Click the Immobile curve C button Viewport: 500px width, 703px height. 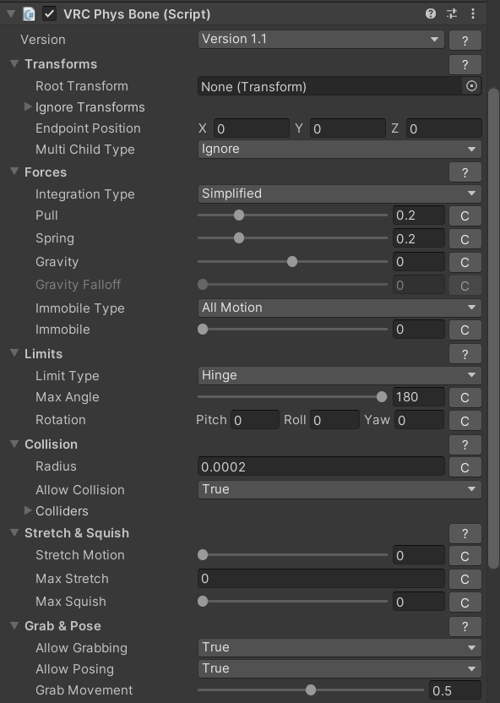coord(465,330)
